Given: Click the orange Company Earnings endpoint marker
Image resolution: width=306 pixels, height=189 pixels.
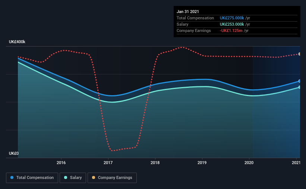Looking at the screenshot, I should point(299,54).
